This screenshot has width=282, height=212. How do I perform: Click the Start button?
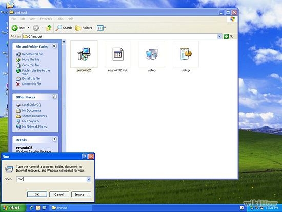(13, 208)
